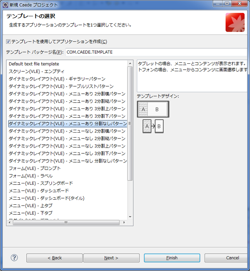250x271 pixels.
Task: Click the tablet A-B template design thumbnail
Action: [x=153, y=109]
